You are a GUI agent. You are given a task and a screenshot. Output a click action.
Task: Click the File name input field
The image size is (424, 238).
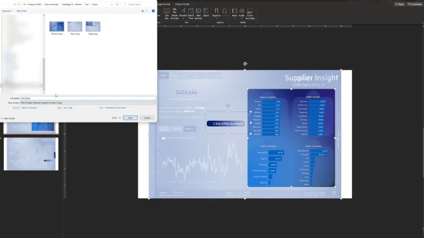pyautogui.click(x=88, y=98)
